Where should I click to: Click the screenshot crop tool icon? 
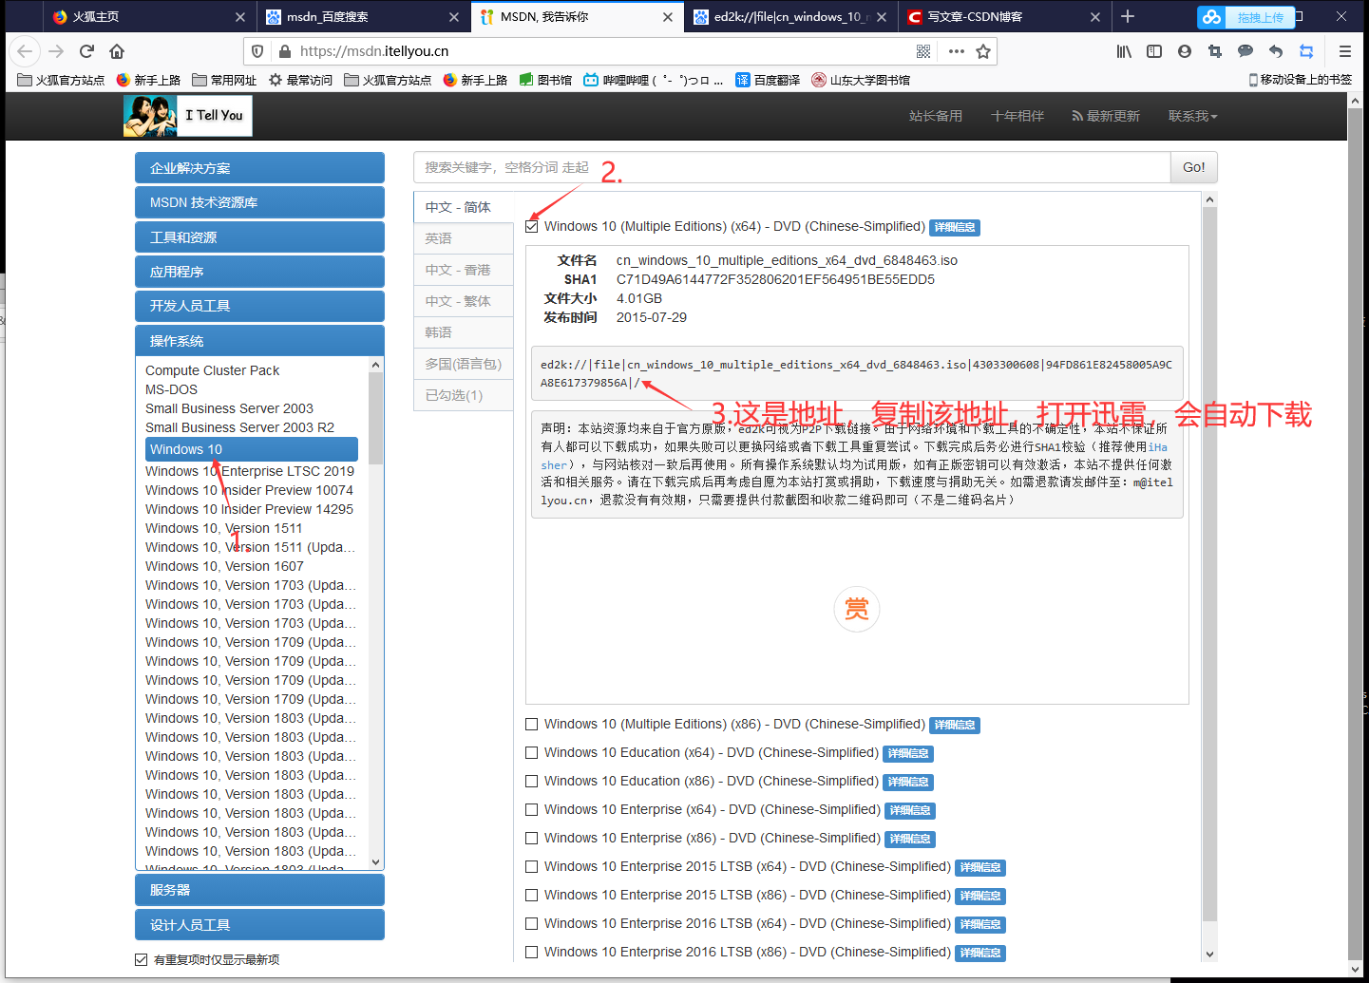point(1215,51)
